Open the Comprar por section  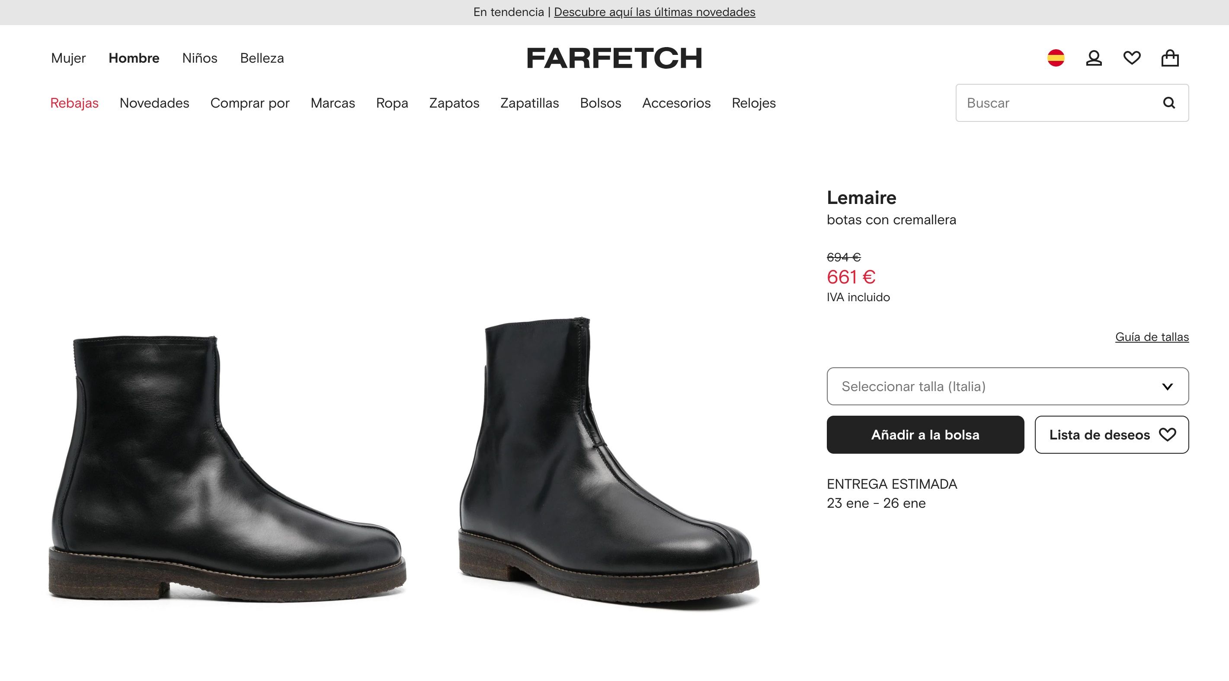point(250,103)
